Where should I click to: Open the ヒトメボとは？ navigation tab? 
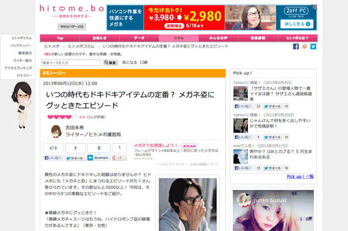point(297,38)
